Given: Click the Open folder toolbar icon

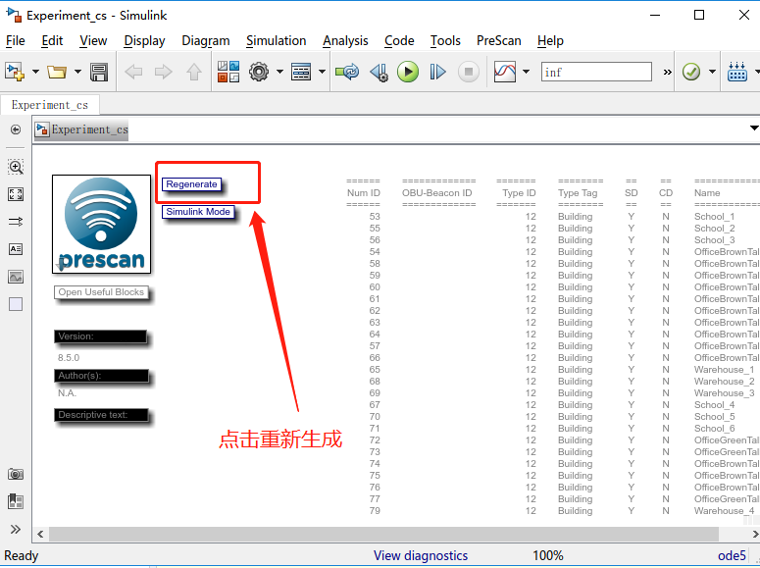Looking at the screenshot, I should tap(57, 72).
